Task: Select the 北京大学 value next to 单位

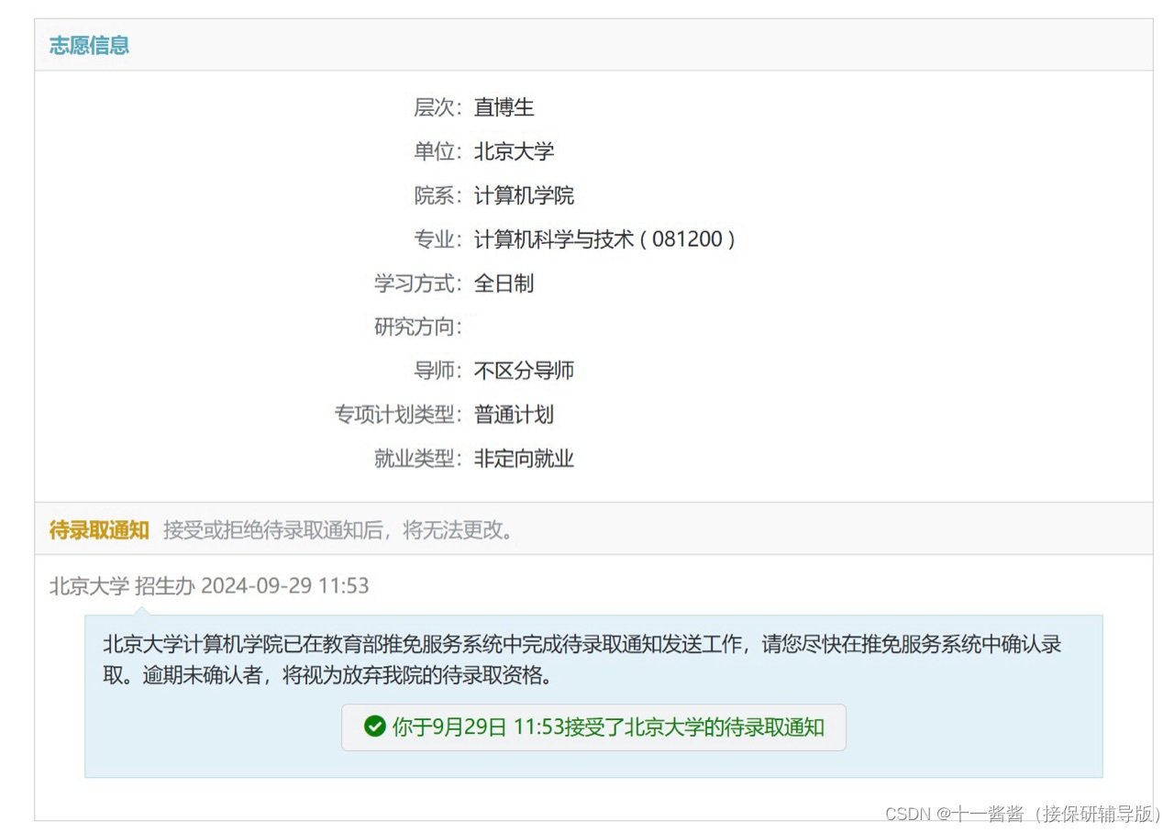Action: tap(514, 151)
